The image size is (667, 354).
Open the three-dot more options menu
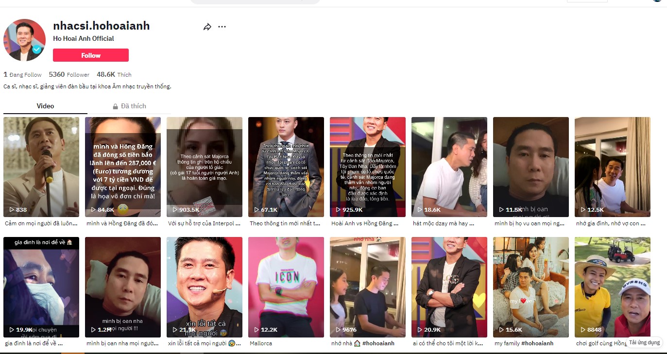tap(222, 27)
